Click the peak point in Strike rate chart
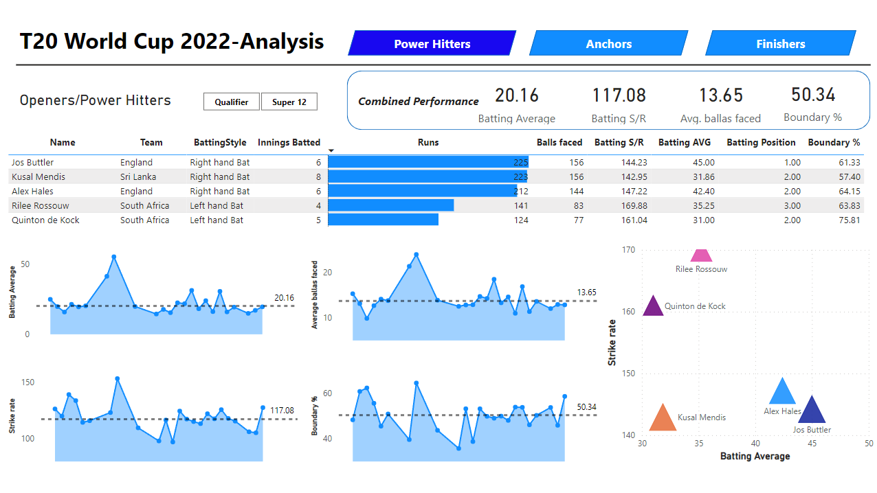877x493 pixels. [118, 378]
